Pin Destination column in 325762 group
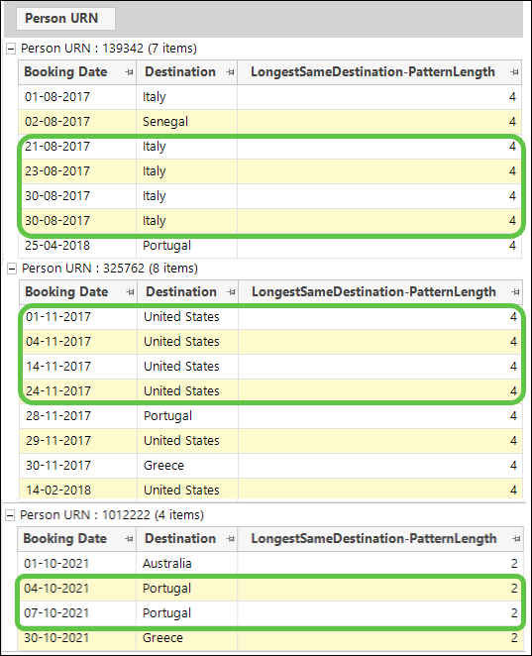Screen dimensions: 532x656 (231, 292)
